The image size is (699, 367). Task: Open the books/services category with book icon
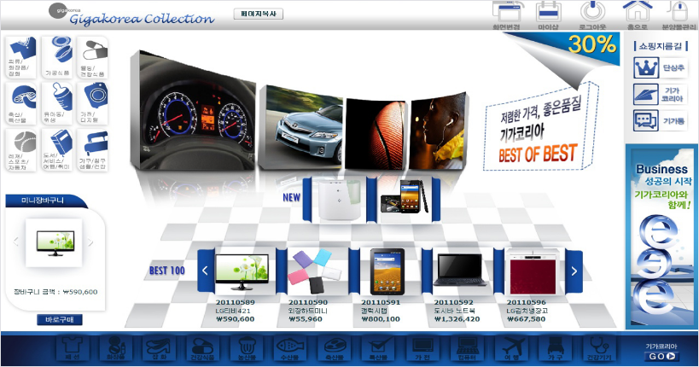(x=57, y=150)
